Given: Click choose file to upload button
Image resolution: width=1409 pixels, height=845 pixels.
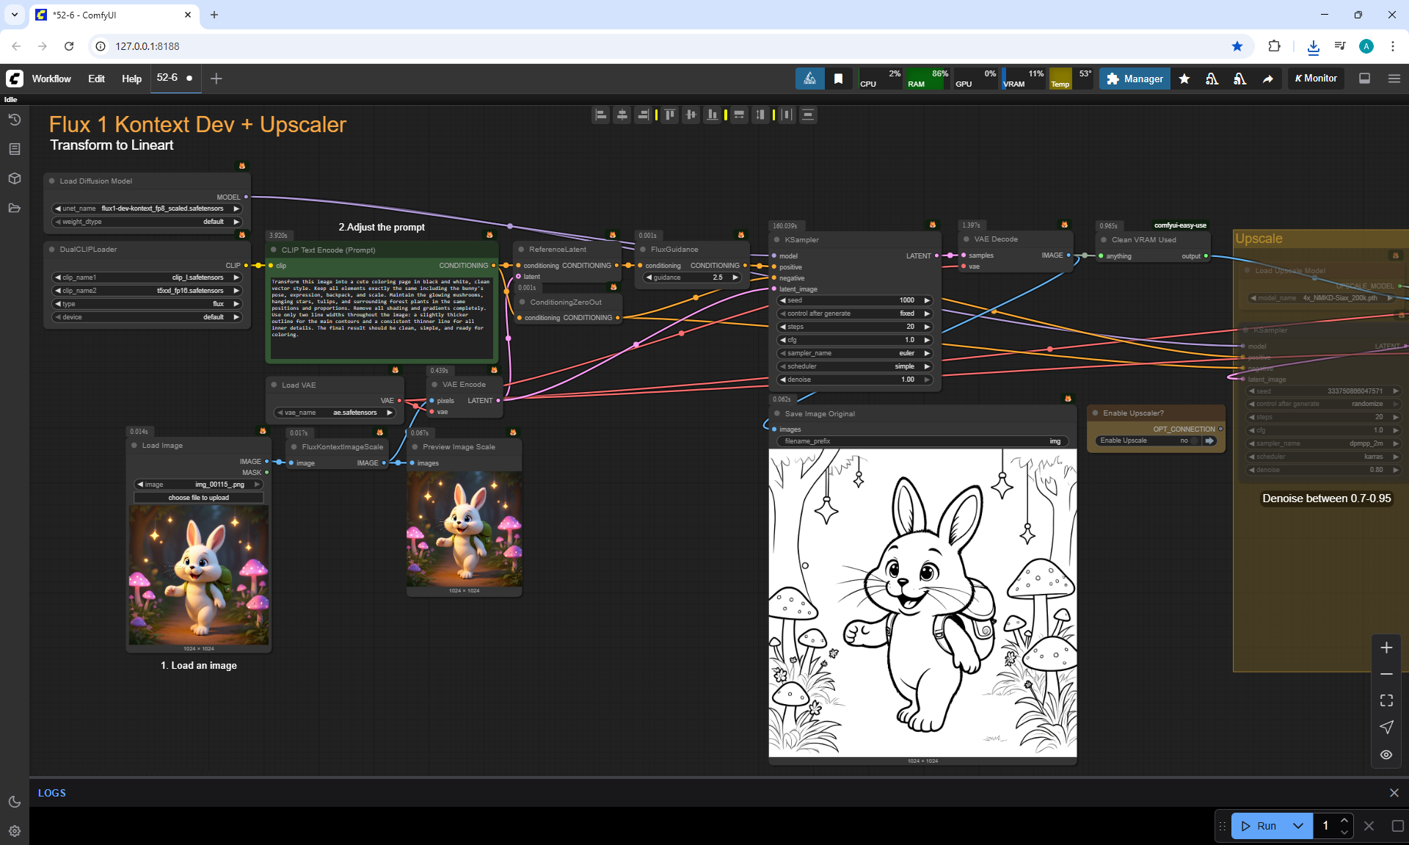Looking at the screenshot, I should coord(198,498).
